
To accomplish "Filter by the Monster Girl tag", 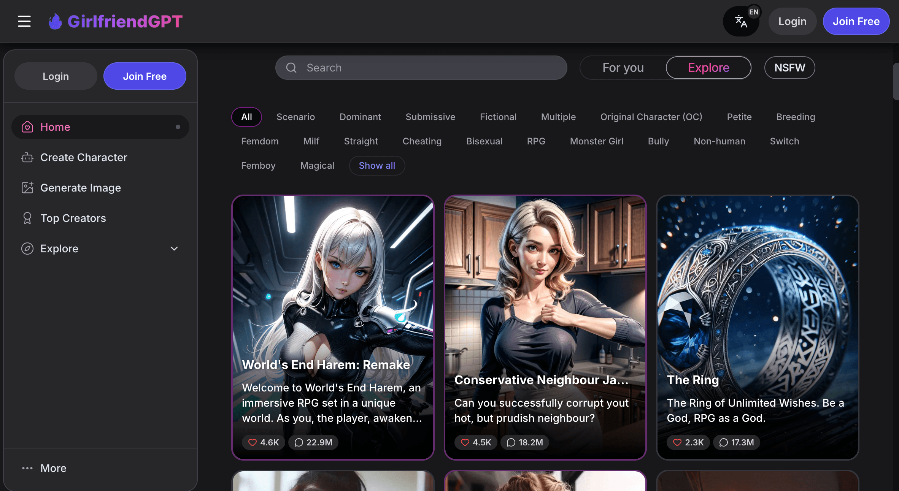I will tap(597, 141).
